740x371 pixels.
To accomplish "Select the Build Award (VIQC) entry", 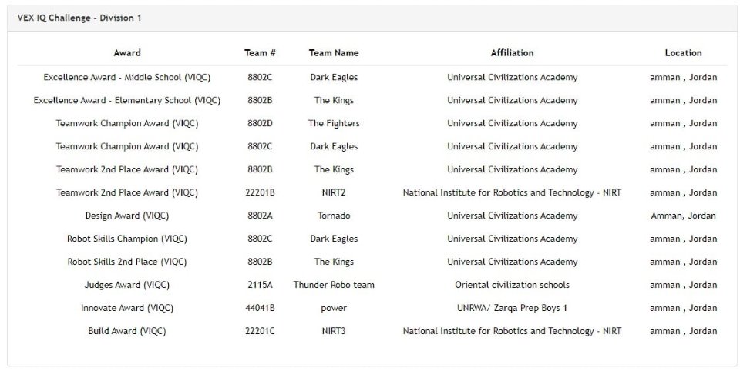I will pos(127,332).
